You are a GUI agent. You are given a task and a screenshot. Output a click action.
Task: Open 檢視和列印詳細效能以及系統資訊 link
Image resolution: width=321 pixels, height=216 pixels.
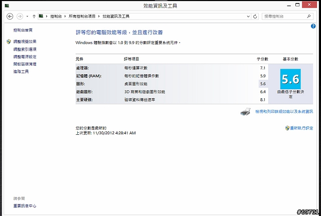coord(284,111)
